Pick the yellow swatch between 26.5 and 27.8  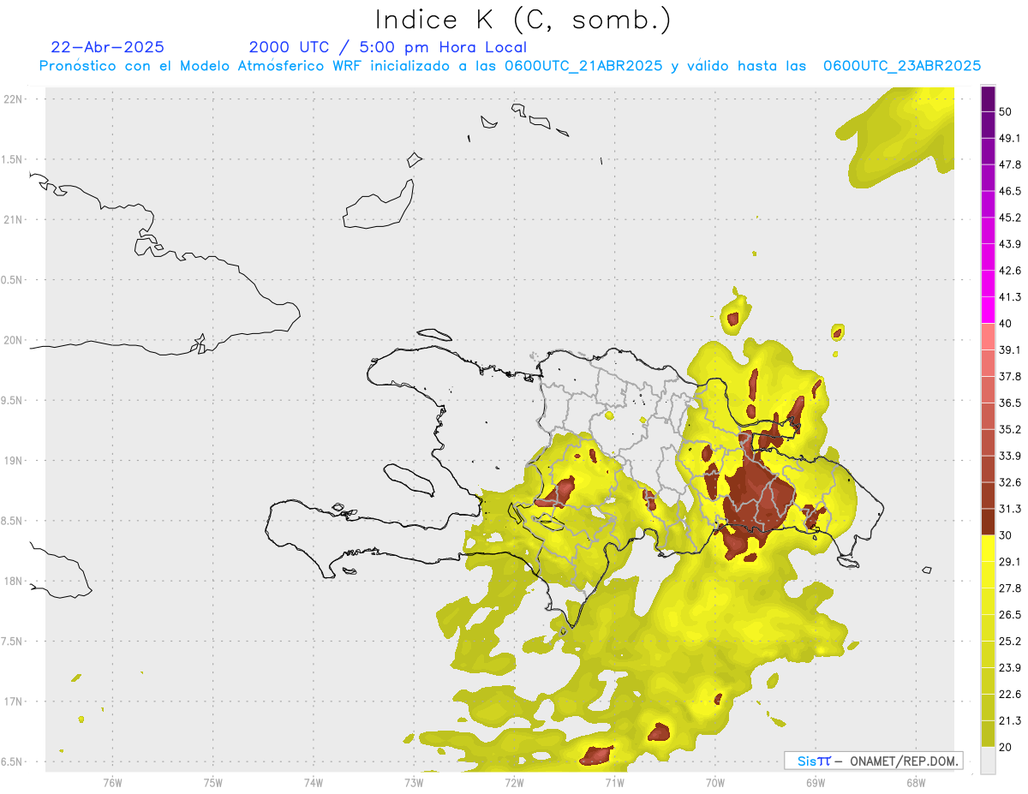click(988, 602)
